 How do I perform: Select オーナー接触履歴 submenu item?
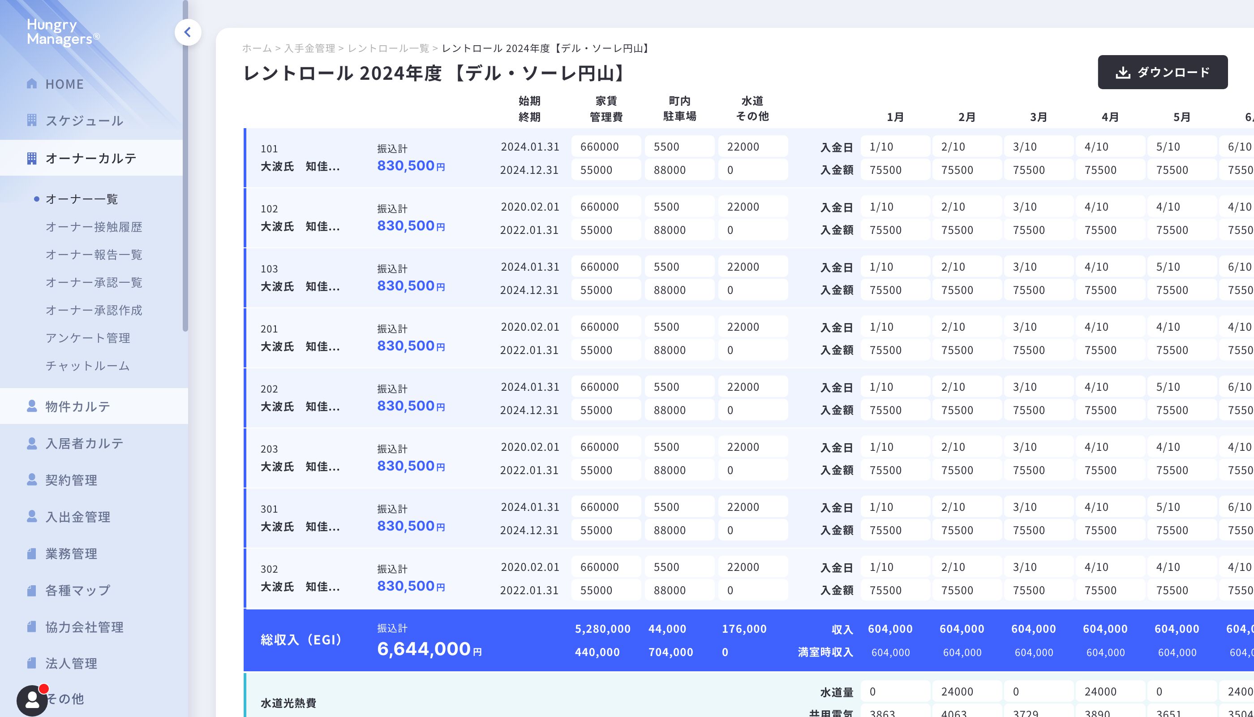[94, 227]
